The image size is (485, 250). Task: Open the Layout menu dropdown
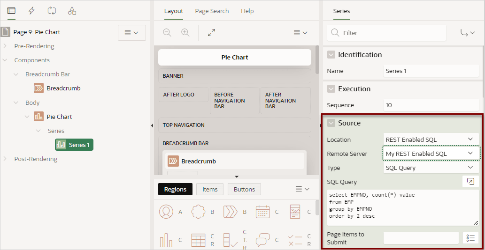(300, 32)
